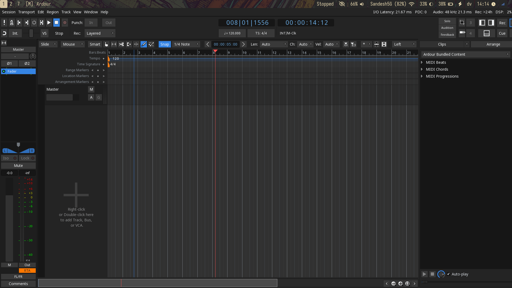Arm the global record button
The width and height of the screenshot is (512, 288).
pos(65,23)
